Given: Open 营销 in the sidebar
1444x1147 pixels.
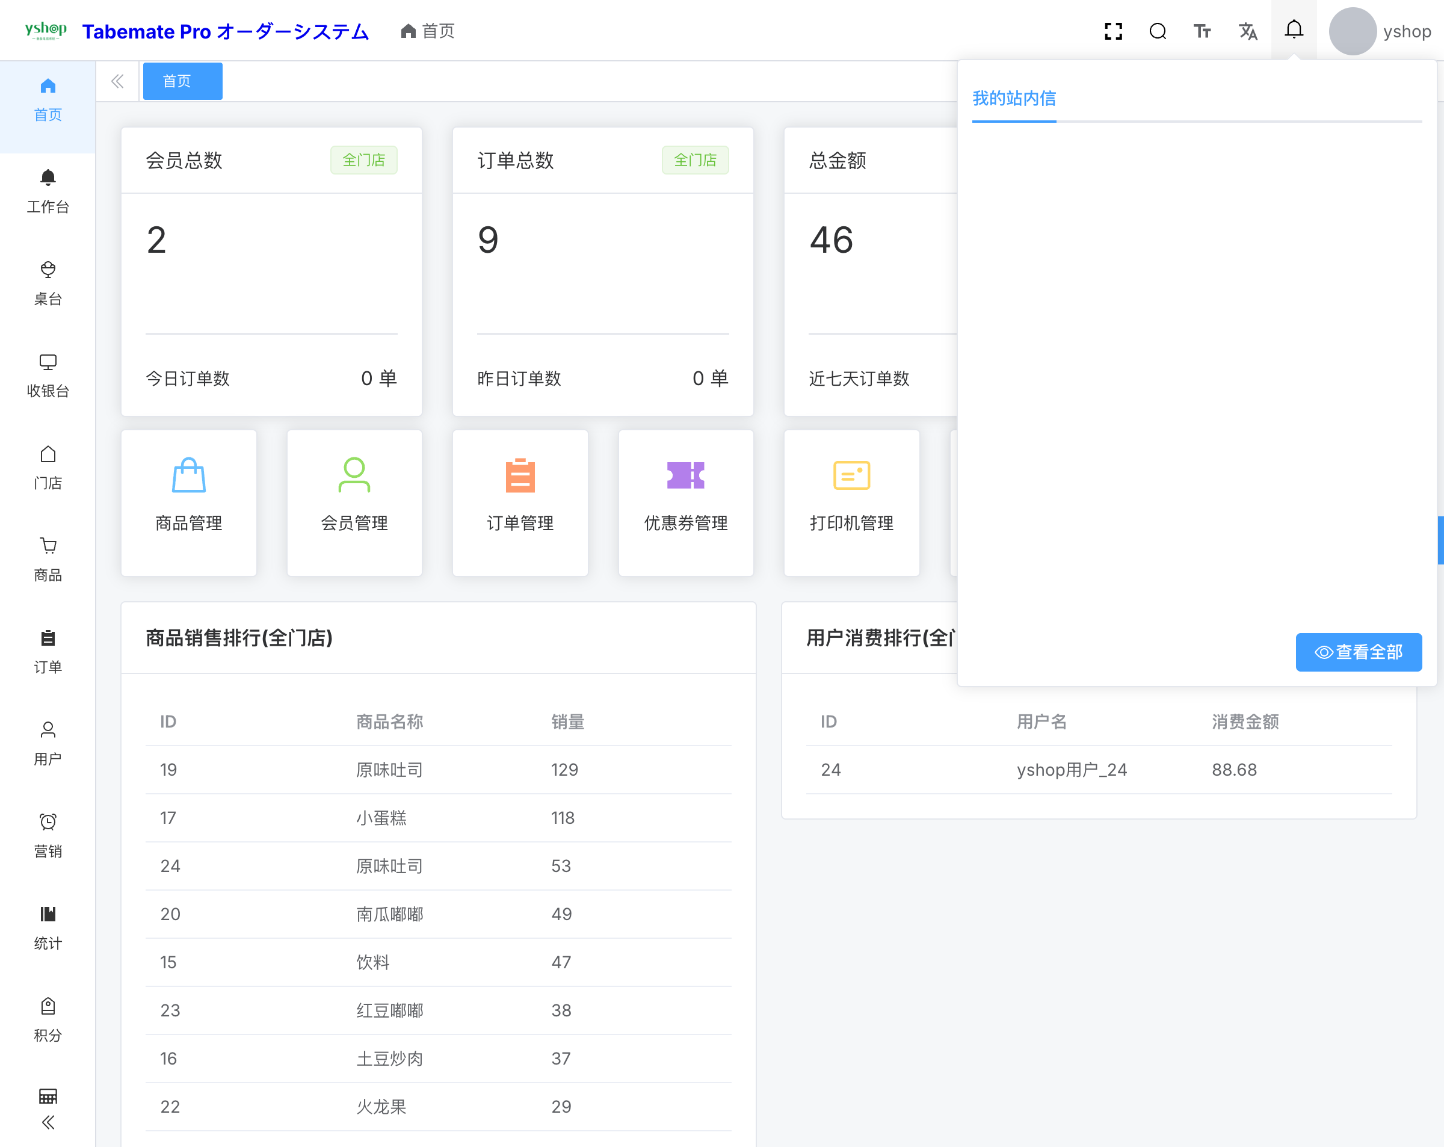Looking at the screenshot, I should (x=48, y=835).
